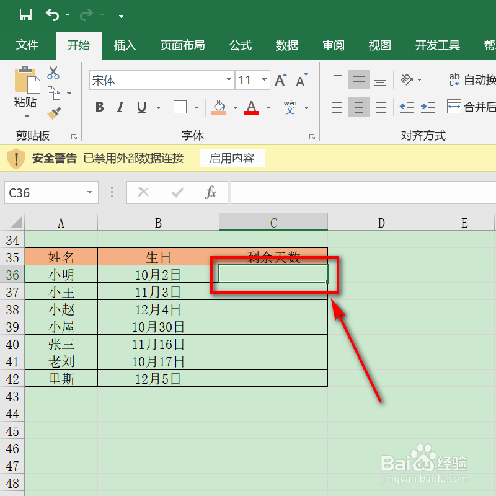This screenshot has height=496, width=496.
Task: Open the 宋体 font name dropdown
Action: 229,80
